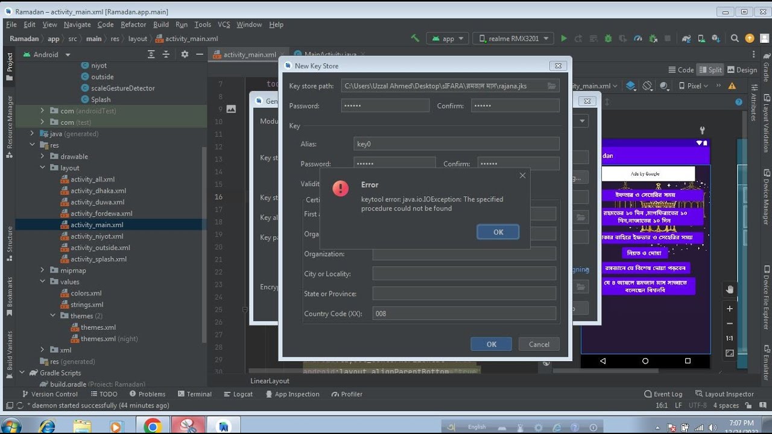Open the Pixel device preview dropdown
Screen dimensions: 772x434
click(x=694, y=86)
